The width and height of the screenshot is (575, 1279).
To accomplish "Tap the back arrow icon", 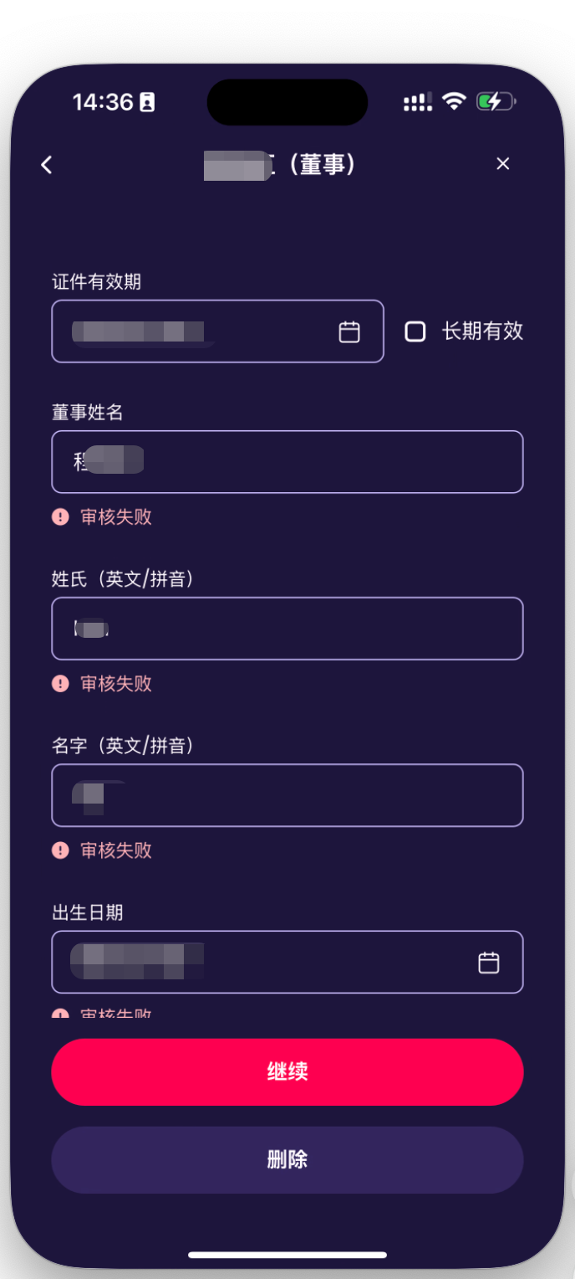I will point(47,165).
